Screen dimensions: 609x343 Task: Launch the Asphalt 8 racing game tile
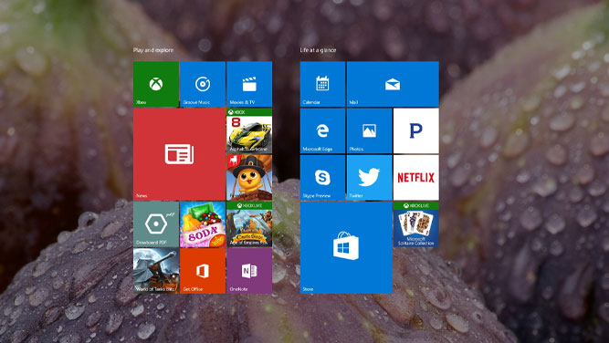click(x=249, y=130)
